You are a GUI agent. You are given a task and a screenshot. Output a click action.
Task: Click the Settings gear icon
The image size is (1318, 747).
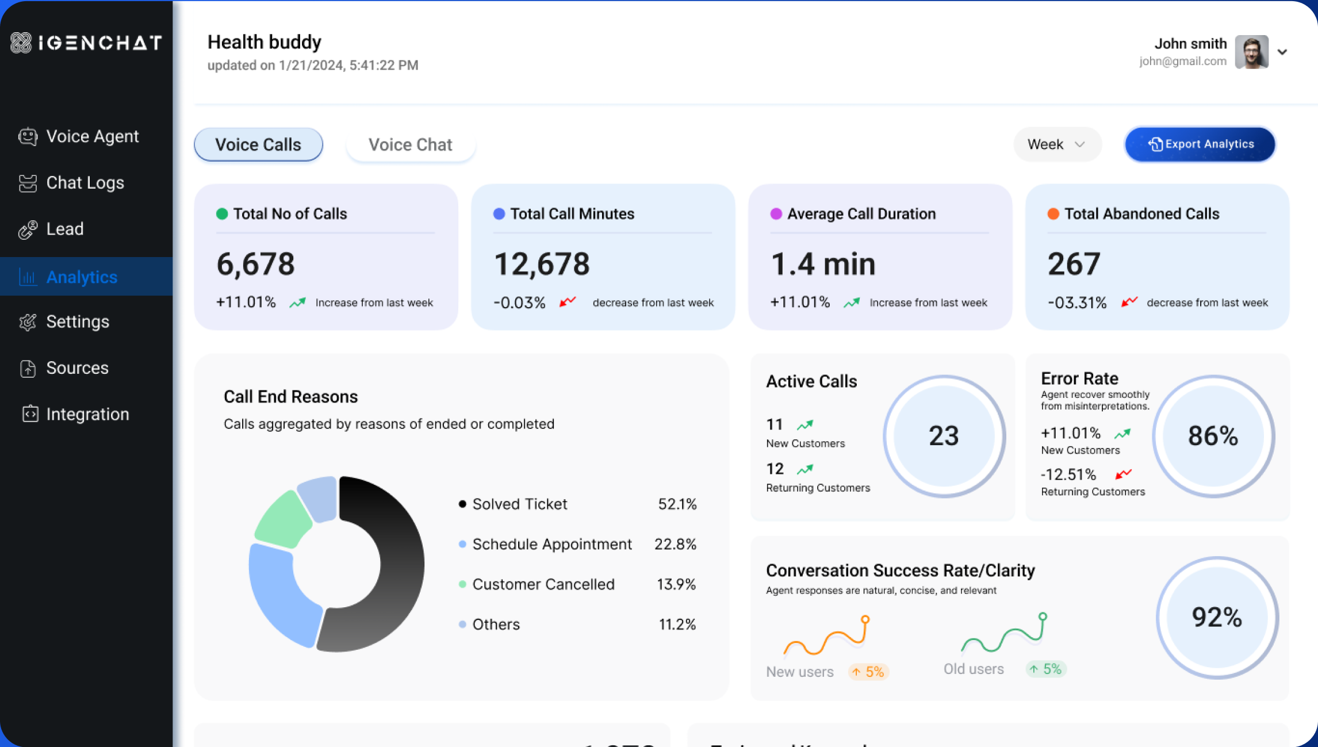point(28,322)
